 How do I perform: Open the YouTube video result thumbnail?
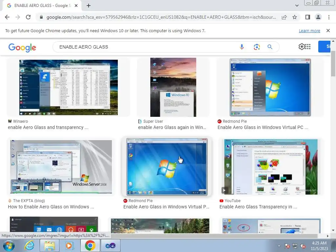click(x=271, y=167)
